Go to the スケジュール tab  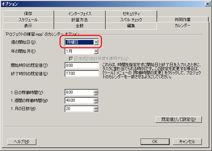click(28, 20)
